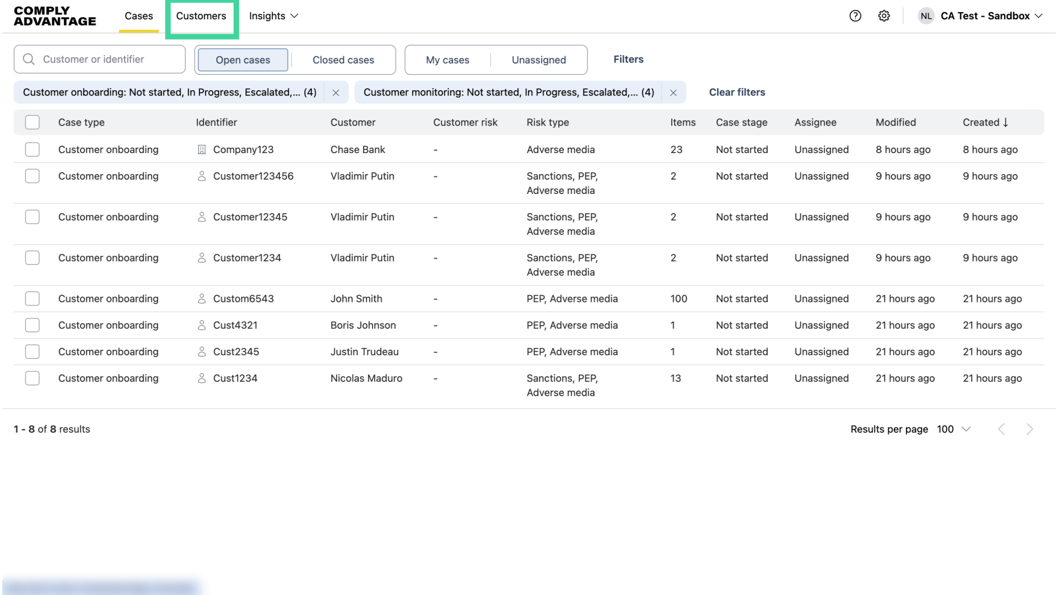Image resolution: width=1058 pixels, height=595 pixels.
Task: Remove the Customer onboarding filter chip
Action: coord(336,93)
